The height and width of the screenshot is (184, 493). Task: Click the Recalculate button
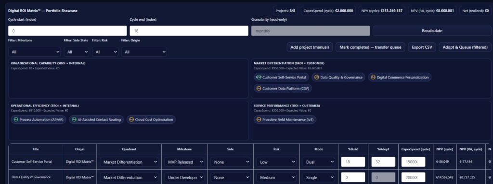[432, 31]
